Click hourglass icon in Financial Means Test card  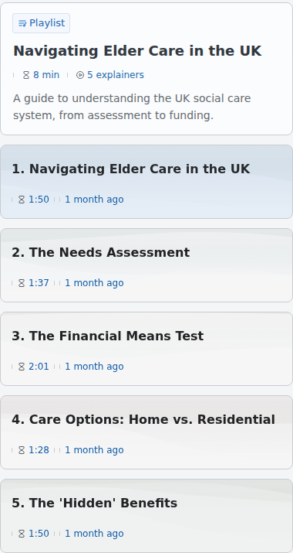tap(22, 367)
